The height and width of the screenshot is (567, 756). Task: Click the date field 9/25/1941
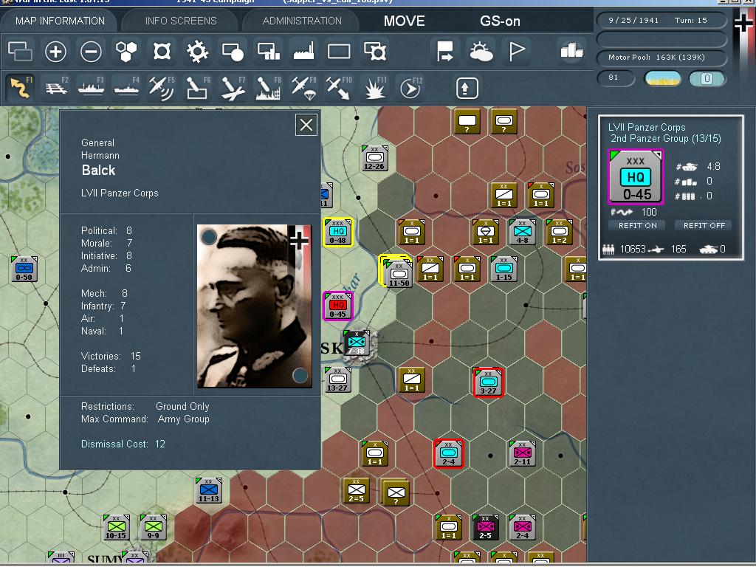coord(633,20)
